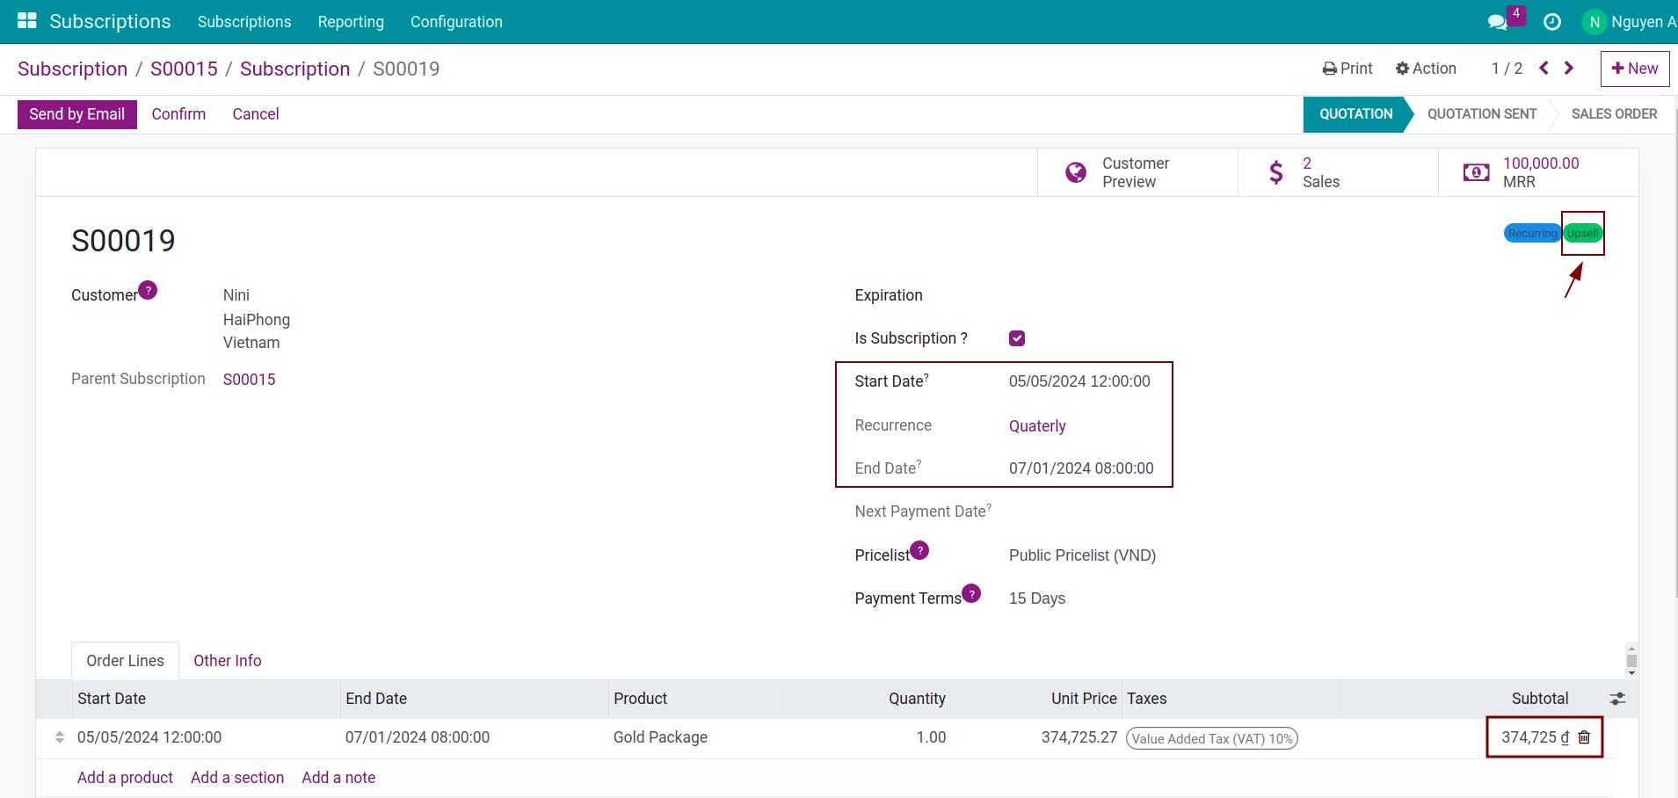Screen dimensions: 1678x798
Task: Click the customer name Nini
Action: point(236,295)
